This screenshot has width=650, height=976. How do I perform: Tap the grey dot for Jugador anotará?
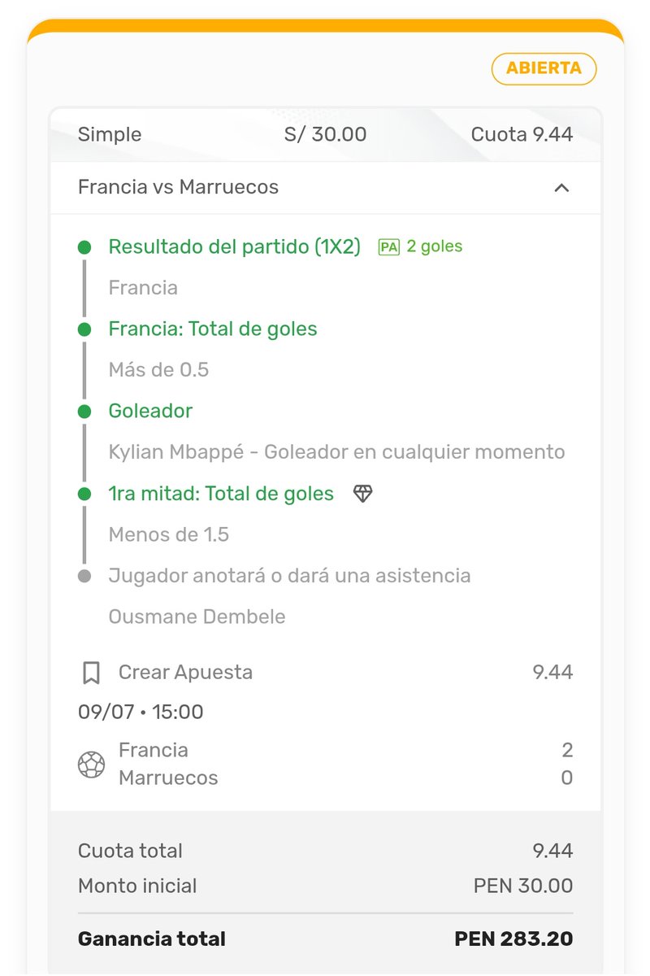point(84,576)
